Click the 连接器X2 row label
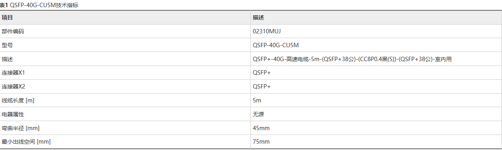The image size is (502, 150). pyautogui.click(x=16, y=87)
